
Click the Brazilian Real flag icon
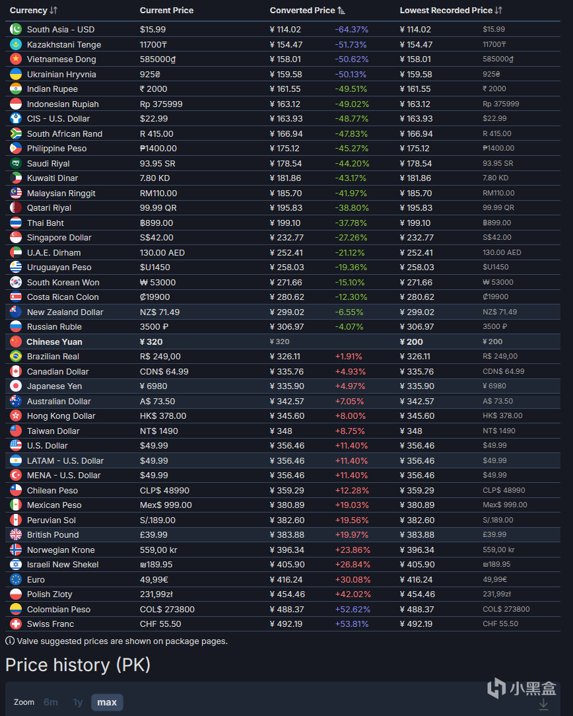[x=16, y=356]
